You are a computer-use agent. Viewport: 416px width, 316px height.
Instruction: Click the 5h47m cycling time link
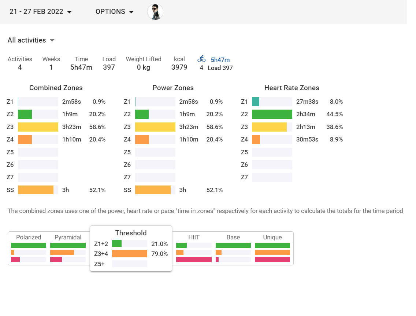pos(220,60)
